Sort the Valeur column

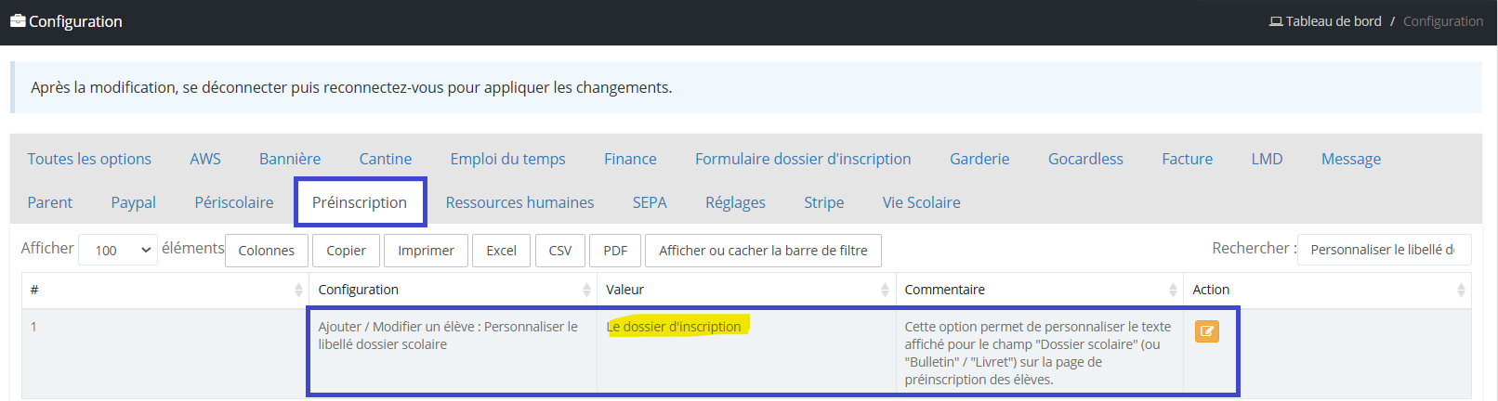click(x=885, y=290)
